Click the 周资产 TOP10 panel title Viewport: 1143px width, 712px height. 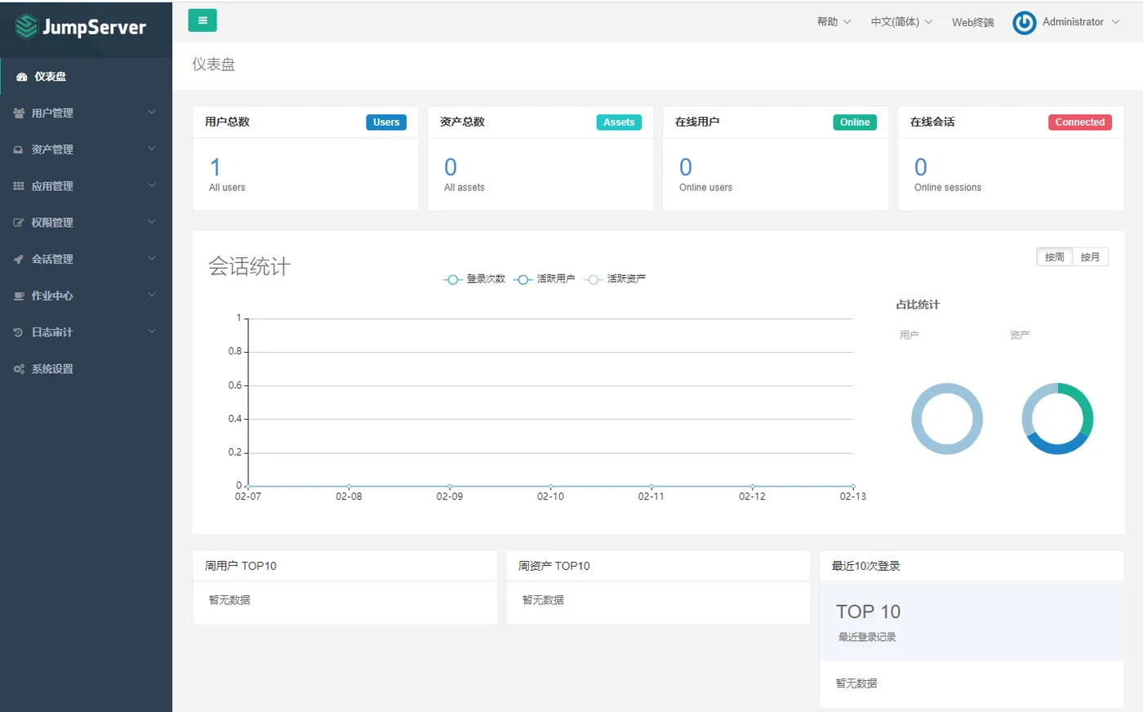(x=554, y=566)
